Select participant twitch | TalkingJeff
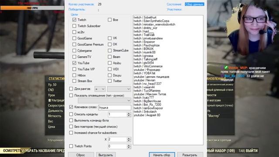 146,59
